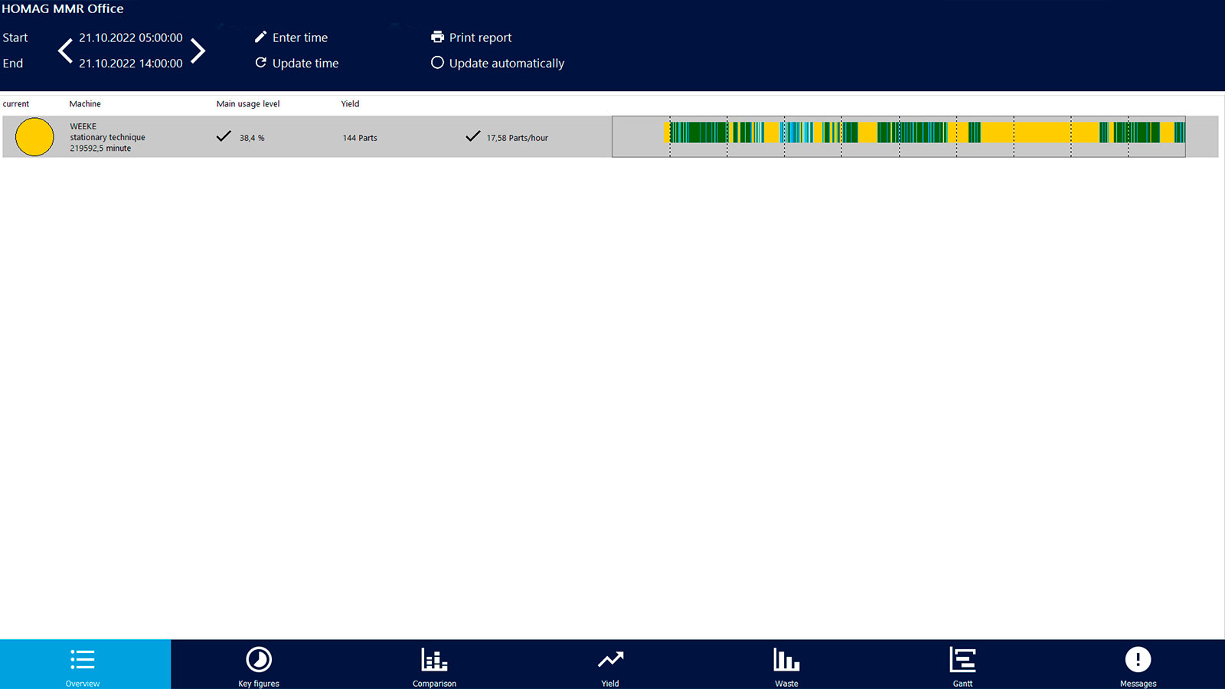This screenshot has height=689, width=1225.
Task: Go to previous time period arrow
Action: (66, 51)
